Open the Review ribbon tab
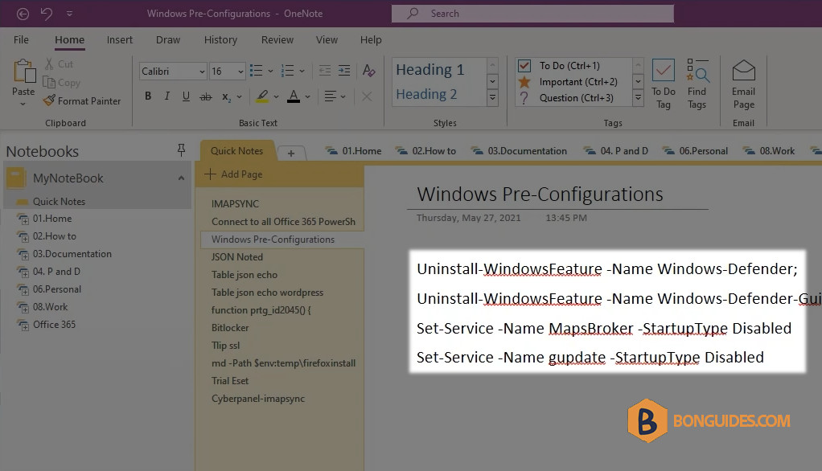 [277, 40]
